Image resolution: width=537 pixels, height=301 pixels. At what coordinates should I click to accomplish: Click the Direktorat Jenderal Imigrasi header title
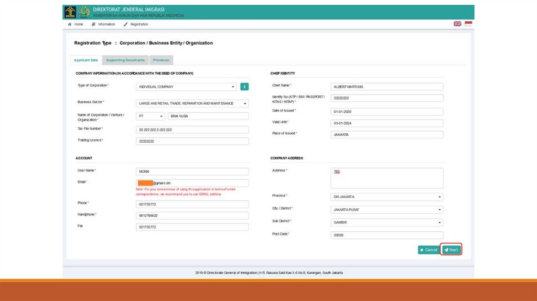click(129, 9)
